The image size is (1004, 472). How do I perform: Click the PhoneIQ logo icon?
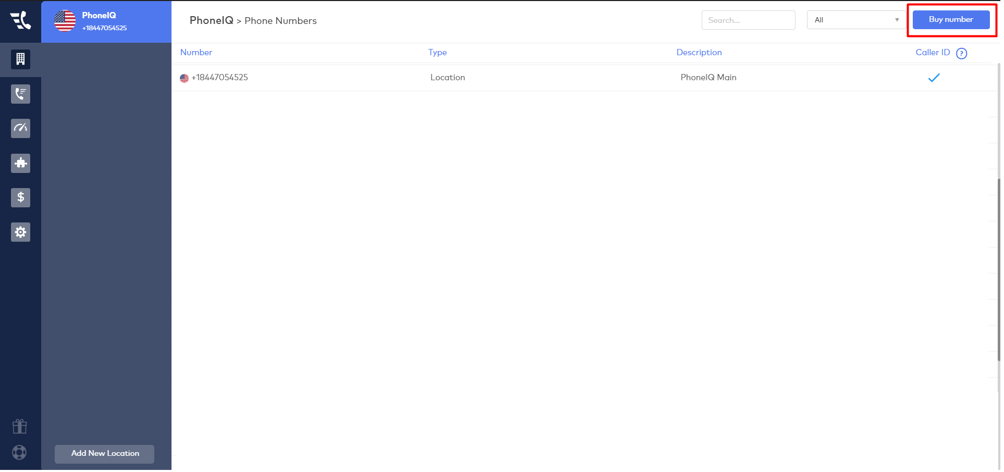20,20
